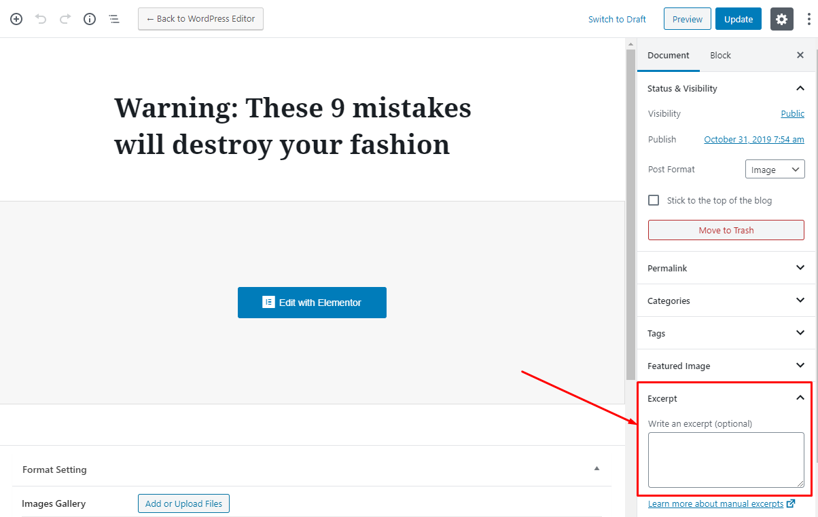Image resolution: width=818 pixels, height=517 pixels.
Task: Undo the last change
Action: 41,19
